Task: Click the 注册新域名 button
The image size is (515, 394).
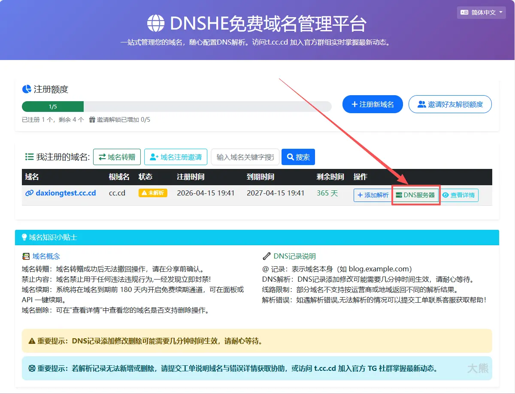Action: point(373,104)
